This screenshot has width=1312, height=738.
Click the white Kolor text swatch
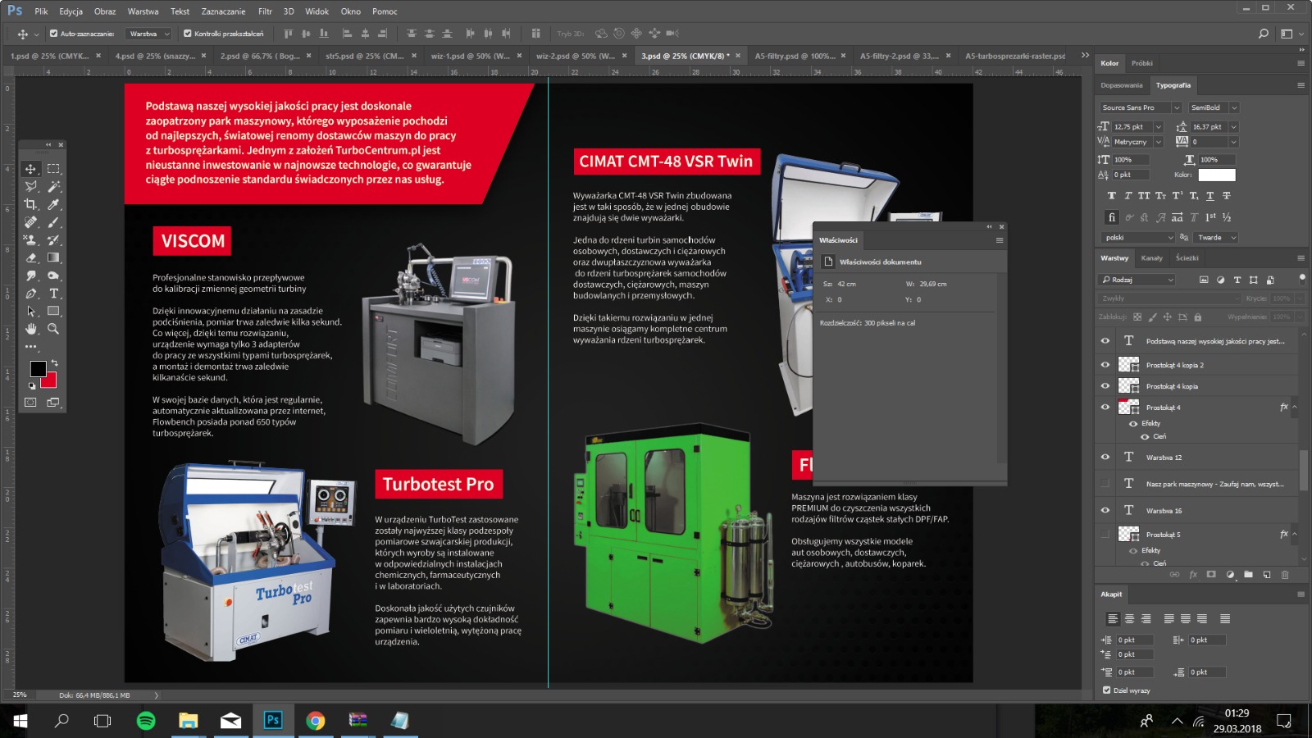tap(1216, 175)
